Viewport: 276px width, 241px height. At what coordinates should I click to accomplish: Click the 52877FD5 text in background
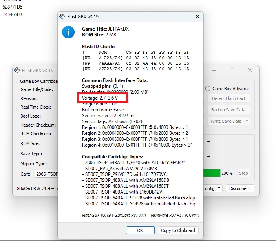(13, 7)
